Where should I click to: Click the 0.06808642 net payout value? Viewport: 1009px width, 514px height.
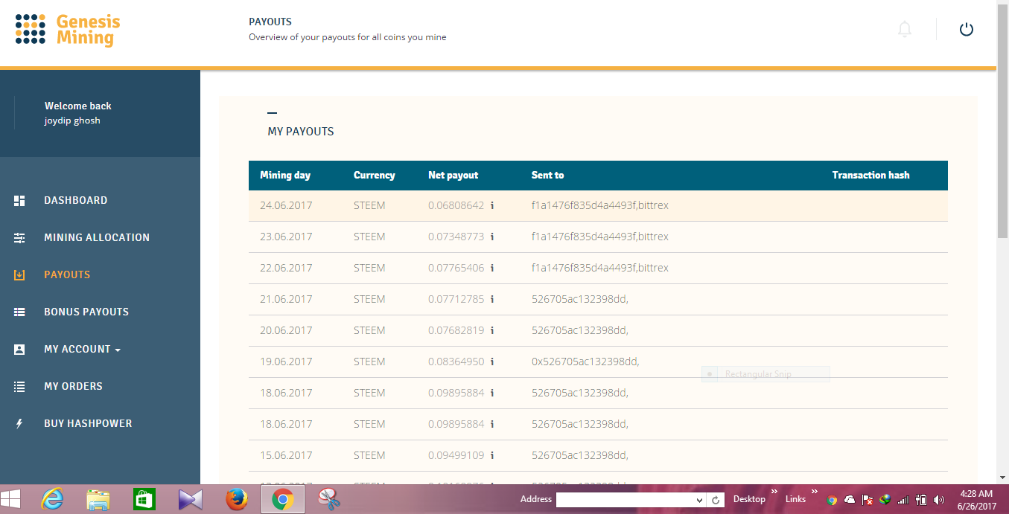click(456, 205)
